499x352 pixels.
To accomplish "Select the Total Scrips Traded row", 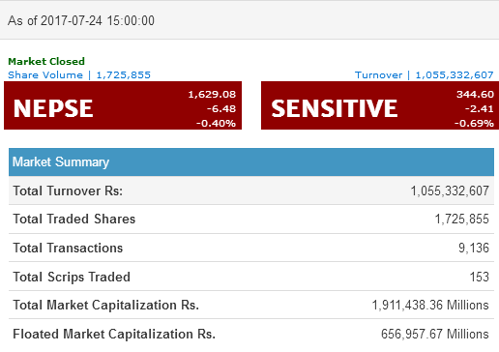I will 251,277.
